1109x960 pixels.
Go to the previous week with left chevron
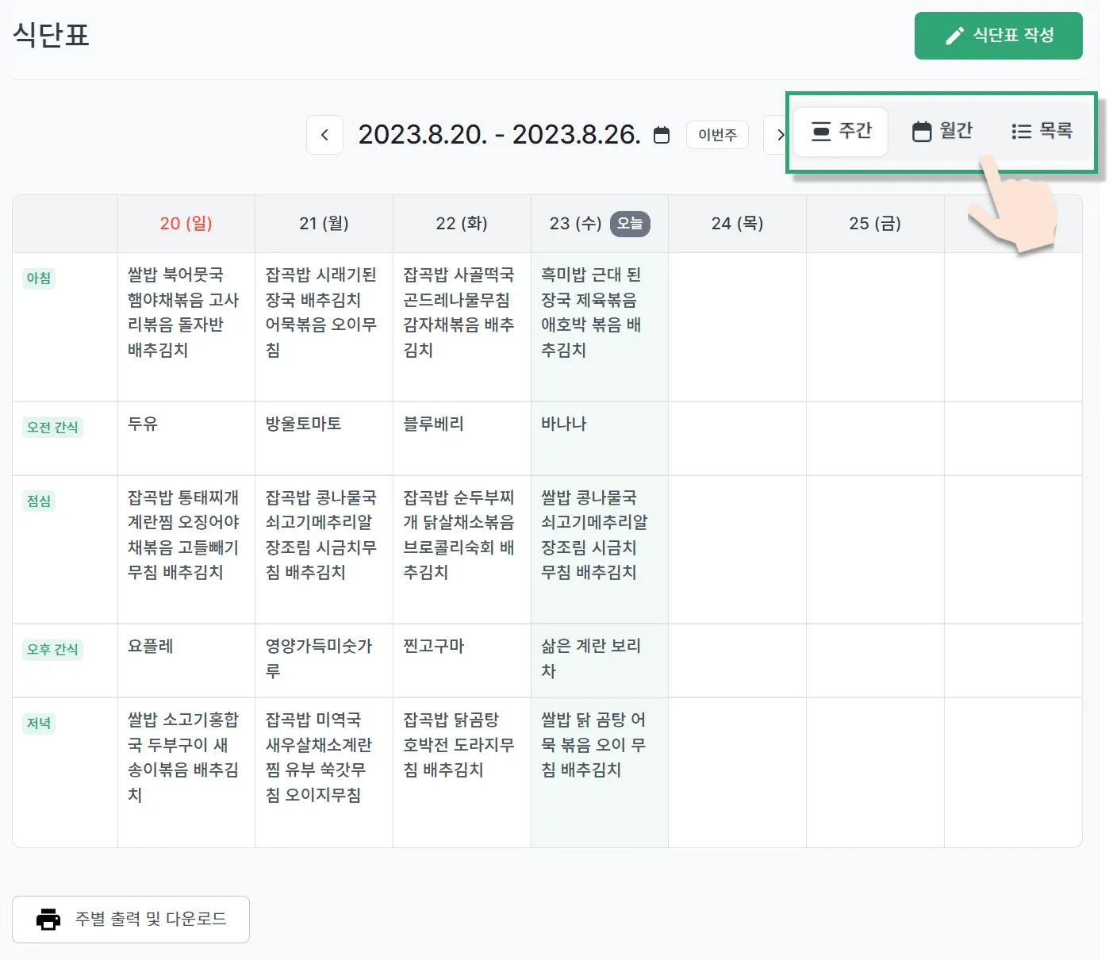(324, 135)
